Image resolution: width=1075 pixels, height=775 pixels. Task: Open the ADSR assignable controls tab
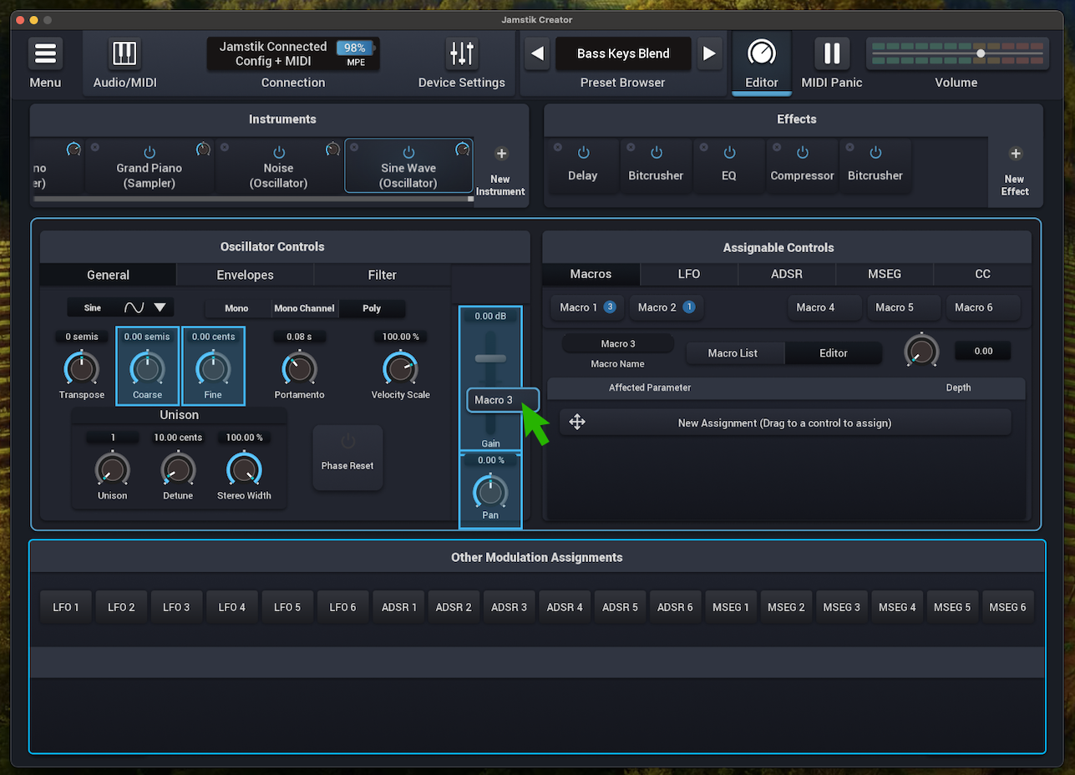[786, 274]
